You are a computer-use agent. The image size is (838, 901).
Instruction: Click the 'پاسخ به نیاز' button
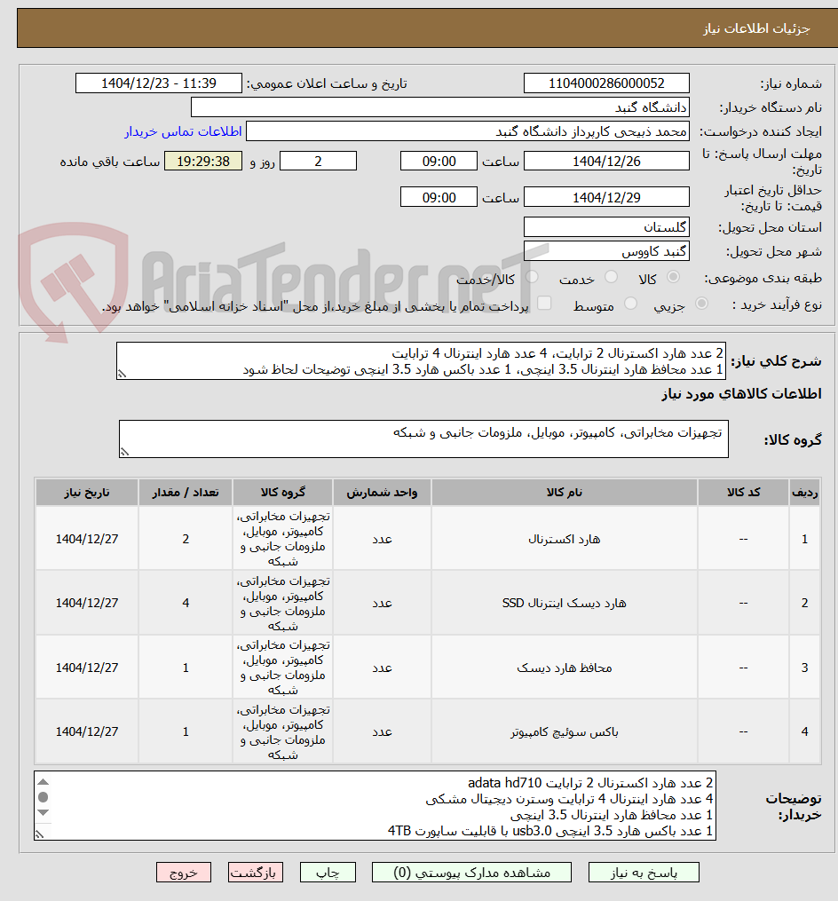coord(644,873)
